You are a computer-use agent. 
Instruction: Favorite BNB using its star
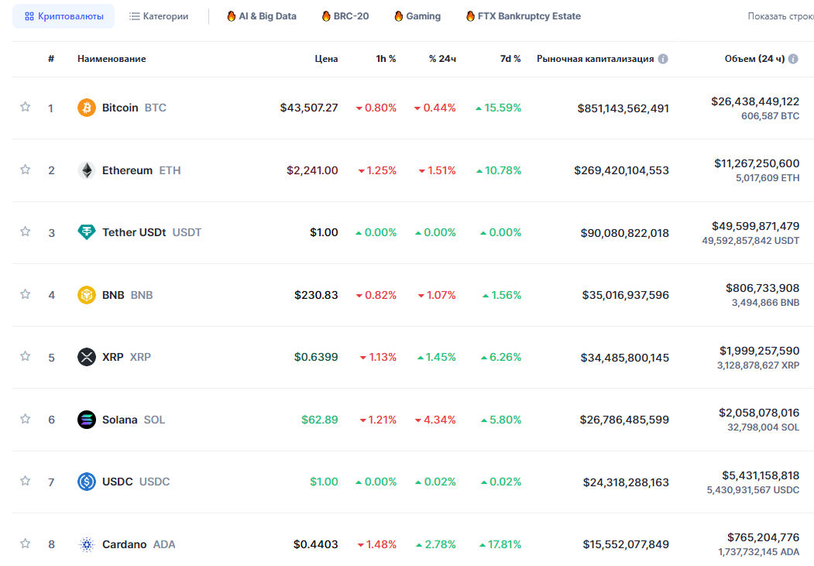25,293
